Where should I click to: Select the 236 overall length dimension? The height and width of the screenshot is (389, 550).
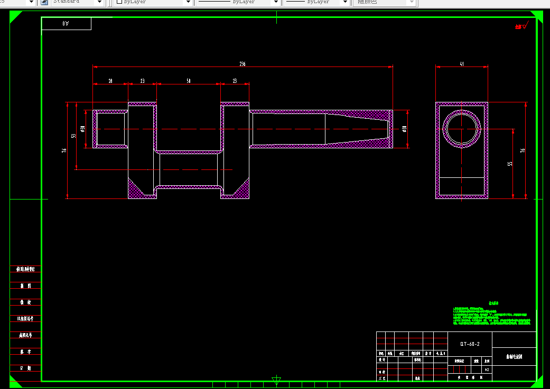click(243, 64)
